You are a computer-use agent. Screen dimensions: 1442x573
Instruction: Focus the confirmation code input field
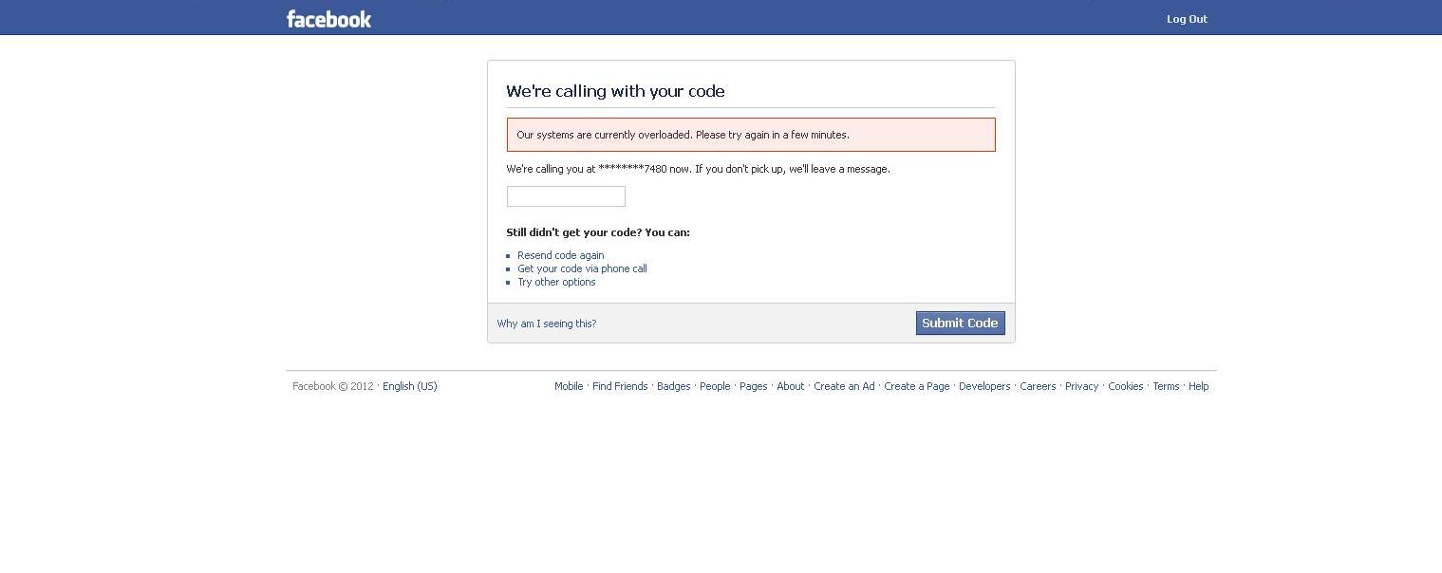tap(566, 196)
